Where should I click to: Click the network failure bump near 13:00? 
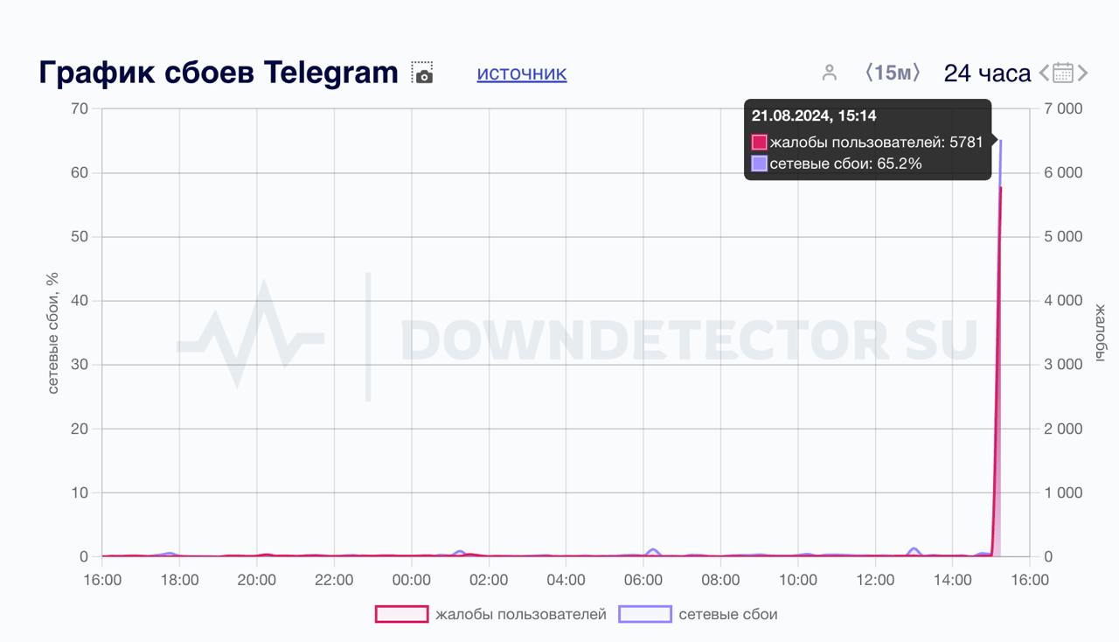click(x=914, y=549)
